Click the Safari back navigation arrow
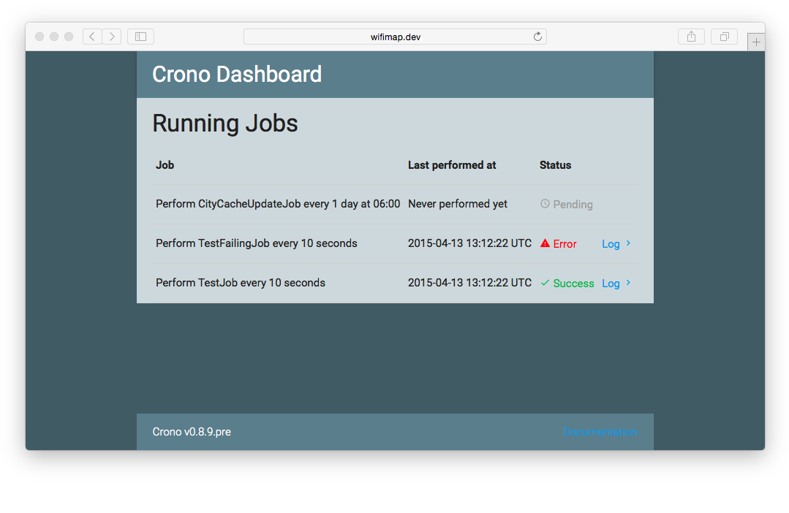This screenshot has width=789, height=513. tap(92, 37)
